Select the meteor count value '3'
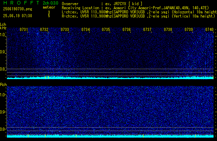Image resolution: width=217 pixels, height=141 pixels. 49,12
